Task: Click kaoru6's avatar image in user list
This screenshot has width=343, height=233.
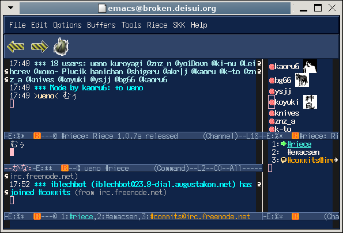Action: (x=310, y=66)
